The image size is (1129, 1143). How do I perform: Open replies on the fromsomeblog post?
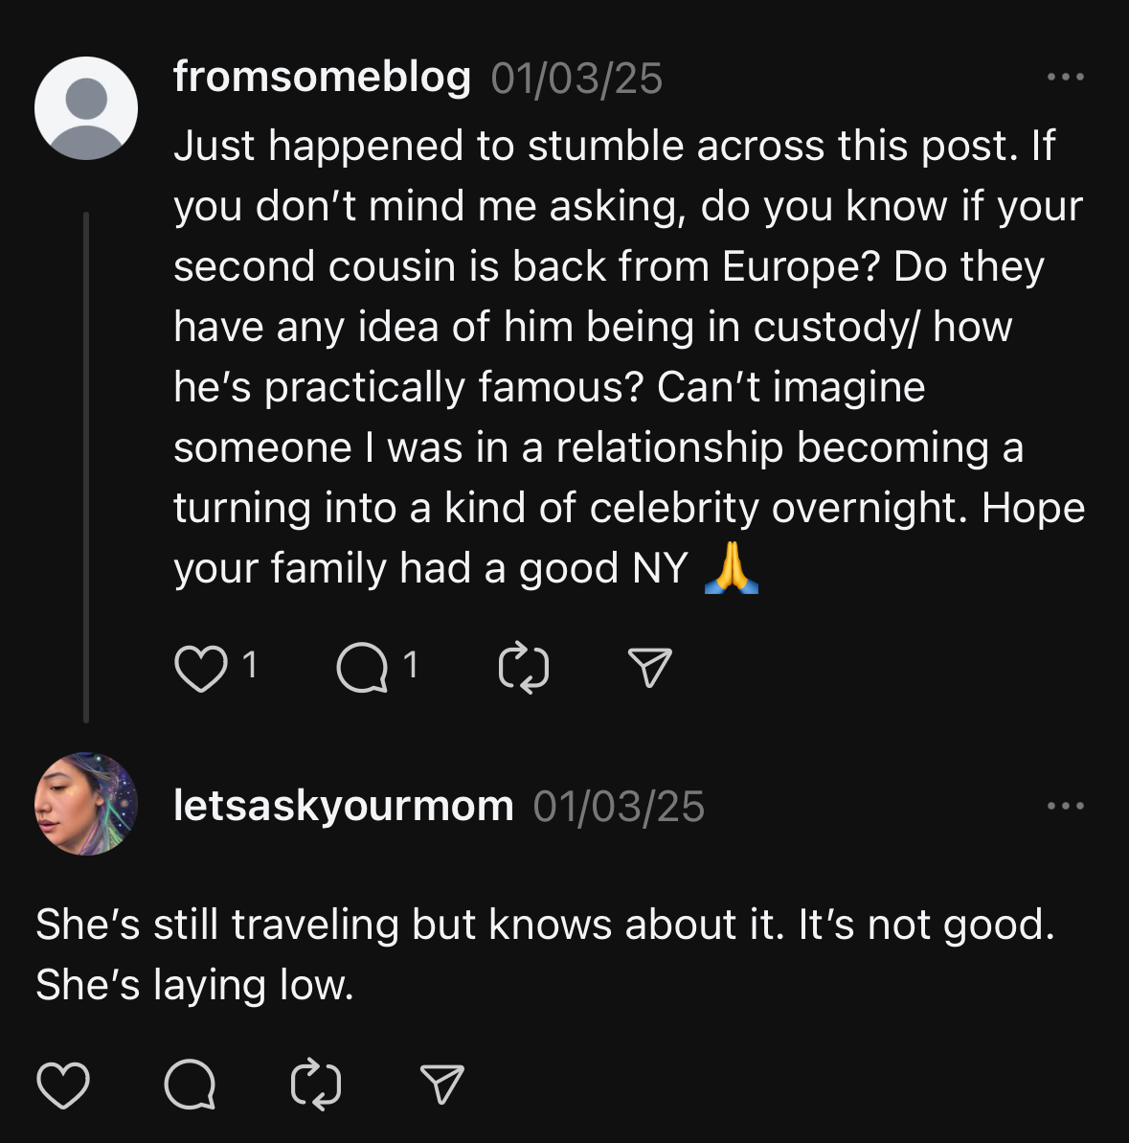[x=362, y=668]
